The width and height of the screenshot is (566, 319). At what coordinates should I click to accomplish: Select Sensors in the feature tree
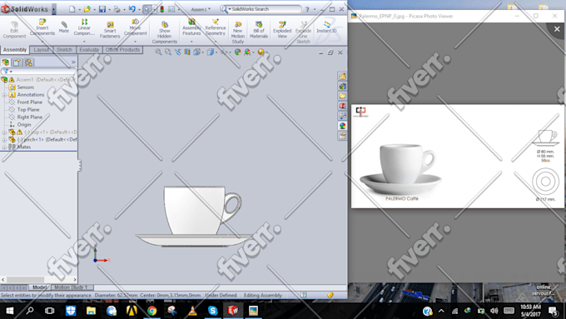[25, 87]
